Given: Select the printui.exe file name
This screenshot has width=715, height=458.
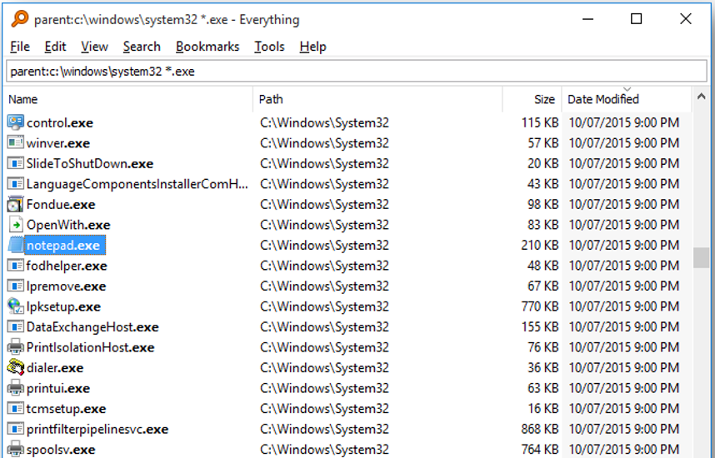Looking at the screenshot, I should click(x=58, y=388).
